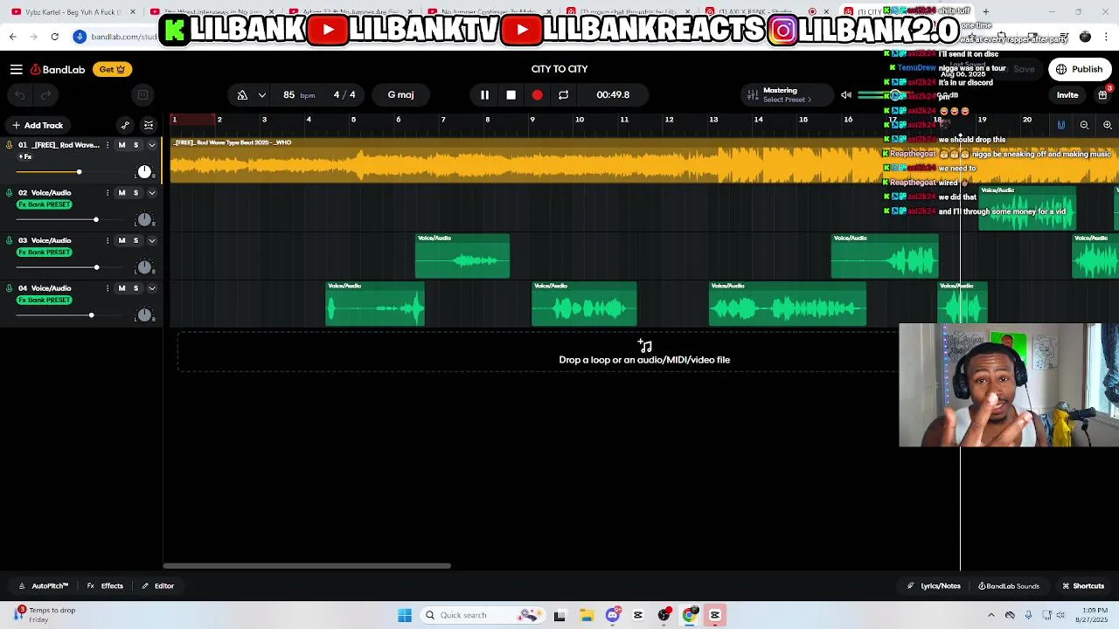Open the track mixer view icon

(149, 125)
